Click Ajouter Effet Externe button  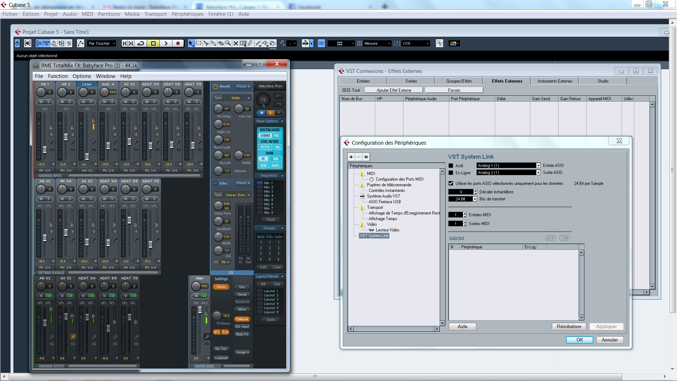(x=394, y=90)
